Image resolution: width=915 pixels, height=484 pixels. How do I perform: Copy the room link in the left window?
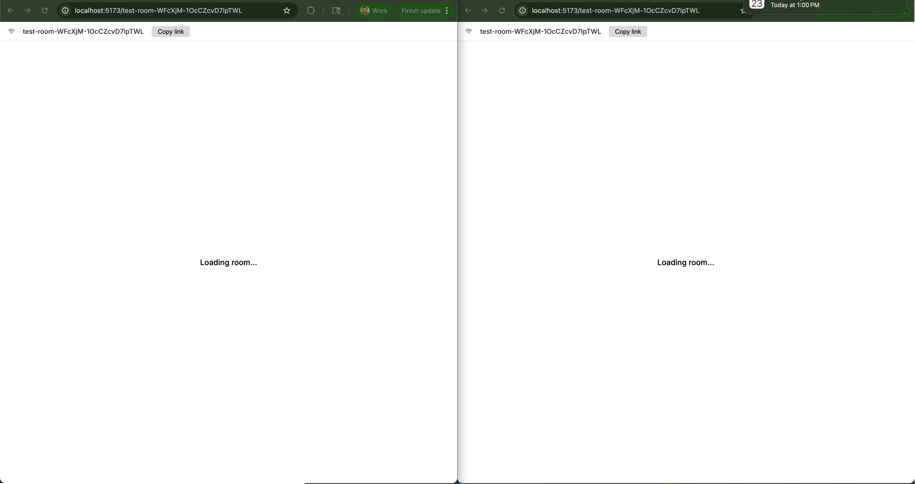point(171,31)
